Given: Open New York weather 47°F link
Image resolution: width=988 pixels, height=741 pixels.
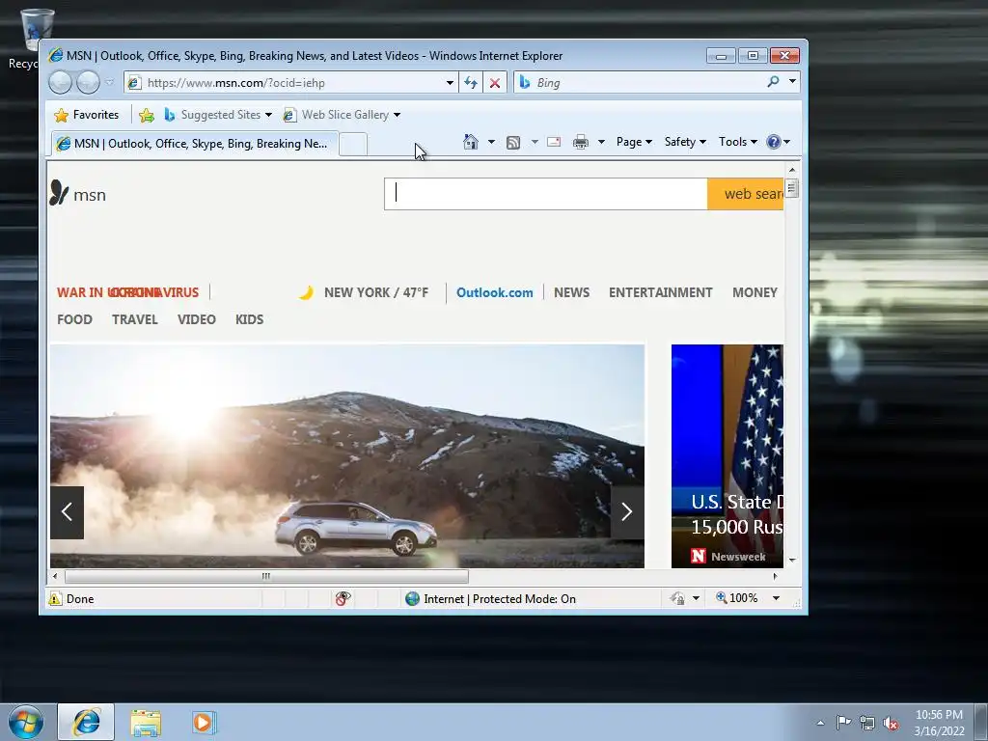Looking at the screenshot, I should (376, 292).
